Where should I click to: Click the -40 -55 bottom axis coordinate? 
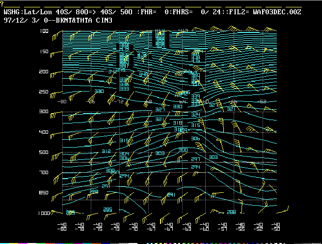pos(240,226)
